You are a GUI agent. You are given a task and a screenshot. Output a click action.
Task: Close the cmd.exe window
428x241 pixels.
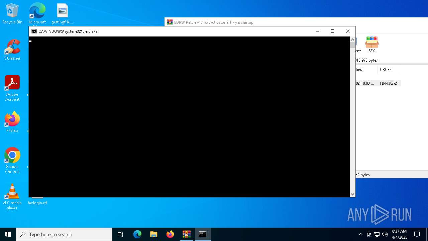coord(348,31)
